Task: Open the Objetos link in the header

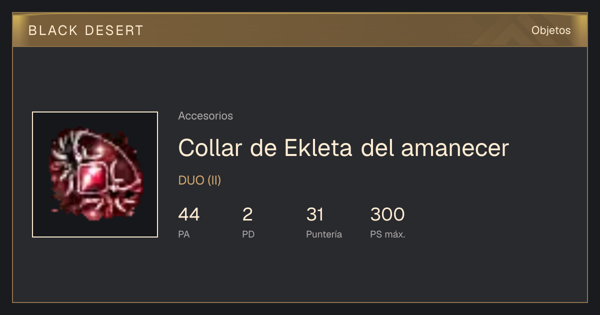Action: 551,30
